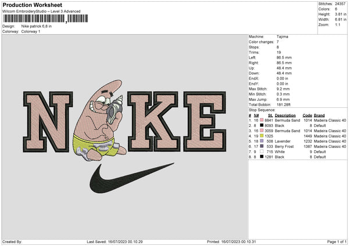Click the code 1232 in the Lavender row
Viewport: 349px width, 246px height.
pos(308,141)
